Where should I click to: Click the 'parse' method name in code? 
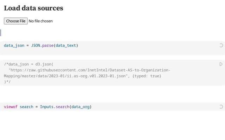pyautogui.click(x=48, y=45)
